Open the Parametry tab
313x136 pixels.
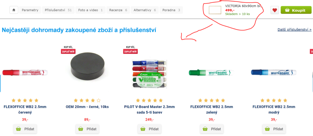(x=30, y=10)
